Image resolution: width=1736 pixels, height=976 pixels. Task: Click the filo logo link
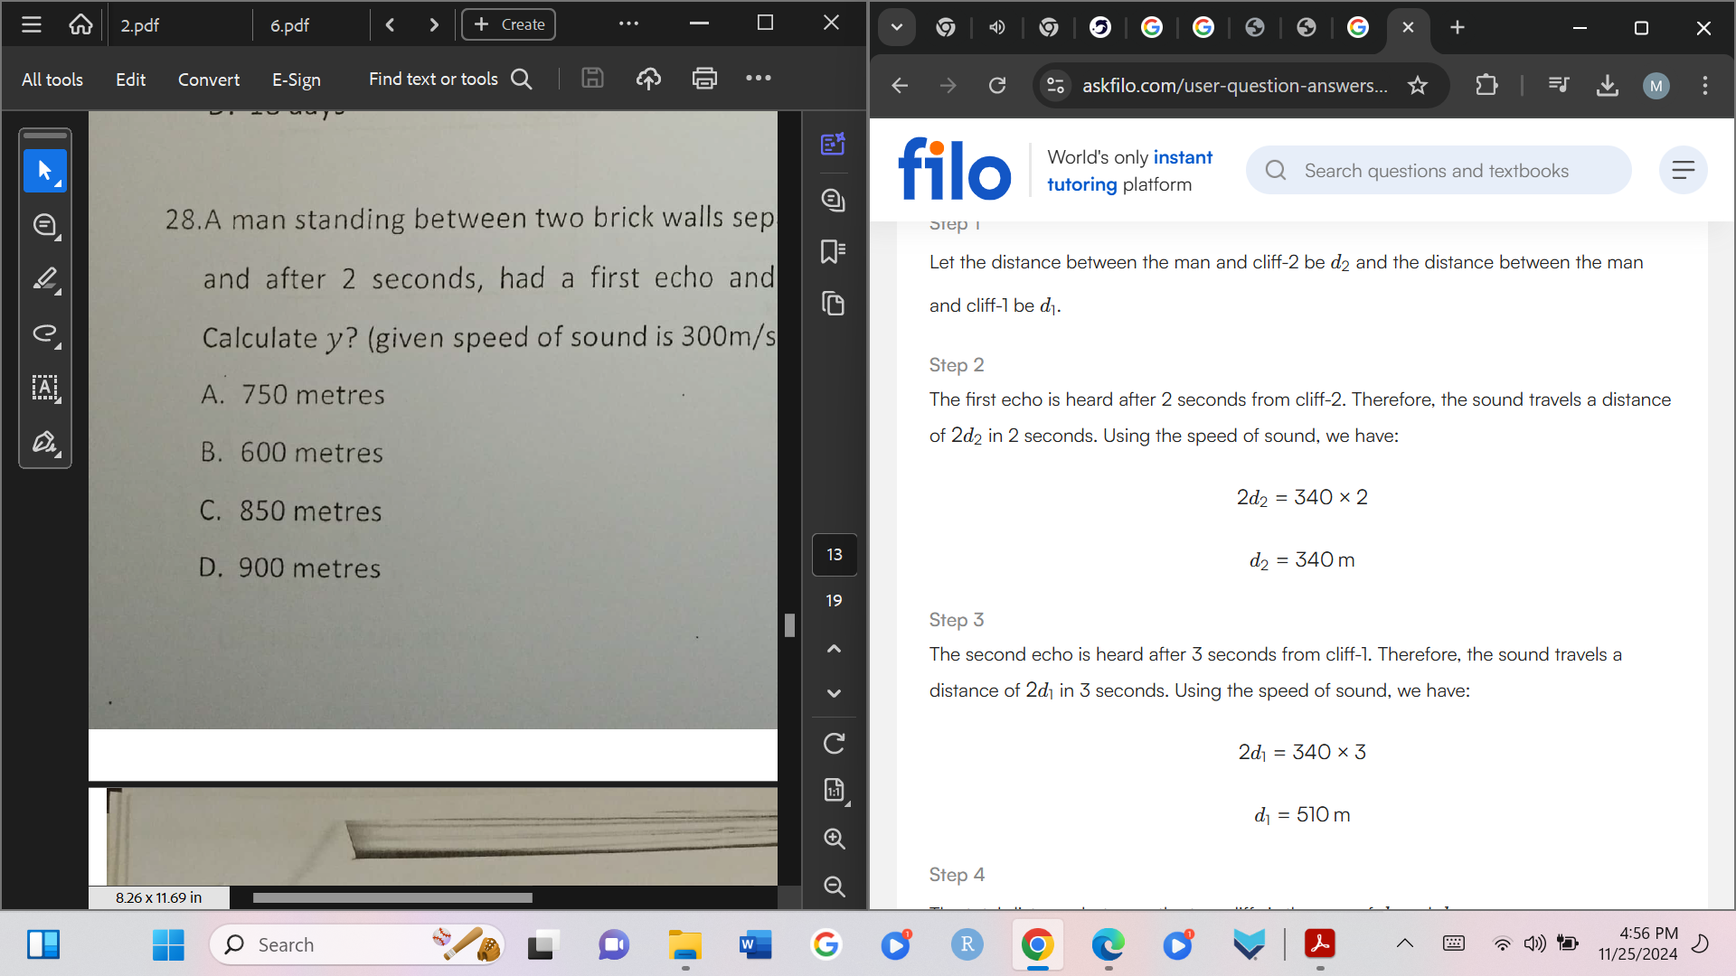tap(954, 170)
